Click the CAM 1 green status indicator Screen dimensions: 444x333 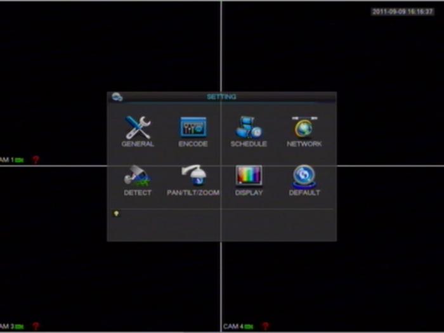tap(20, 160)
